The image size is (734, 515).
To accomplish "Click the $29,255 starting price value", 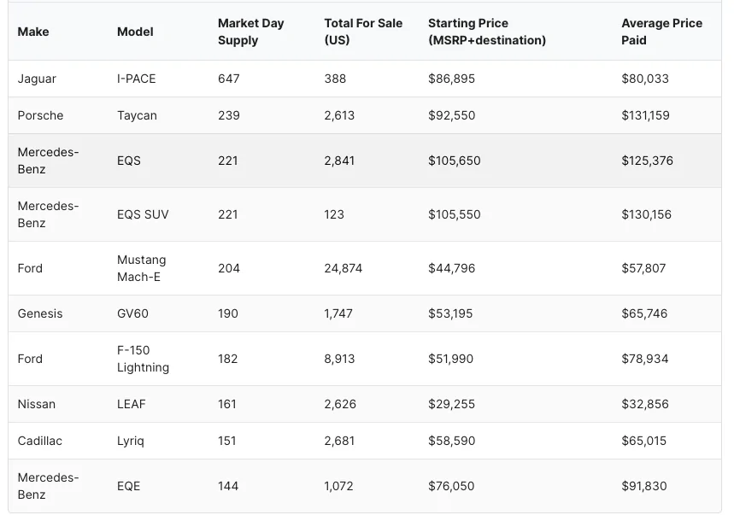I will 452,404.
